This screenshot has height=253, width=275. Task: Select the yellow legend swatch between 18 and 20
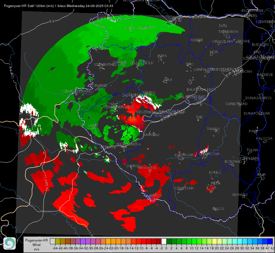pos(214,241)
